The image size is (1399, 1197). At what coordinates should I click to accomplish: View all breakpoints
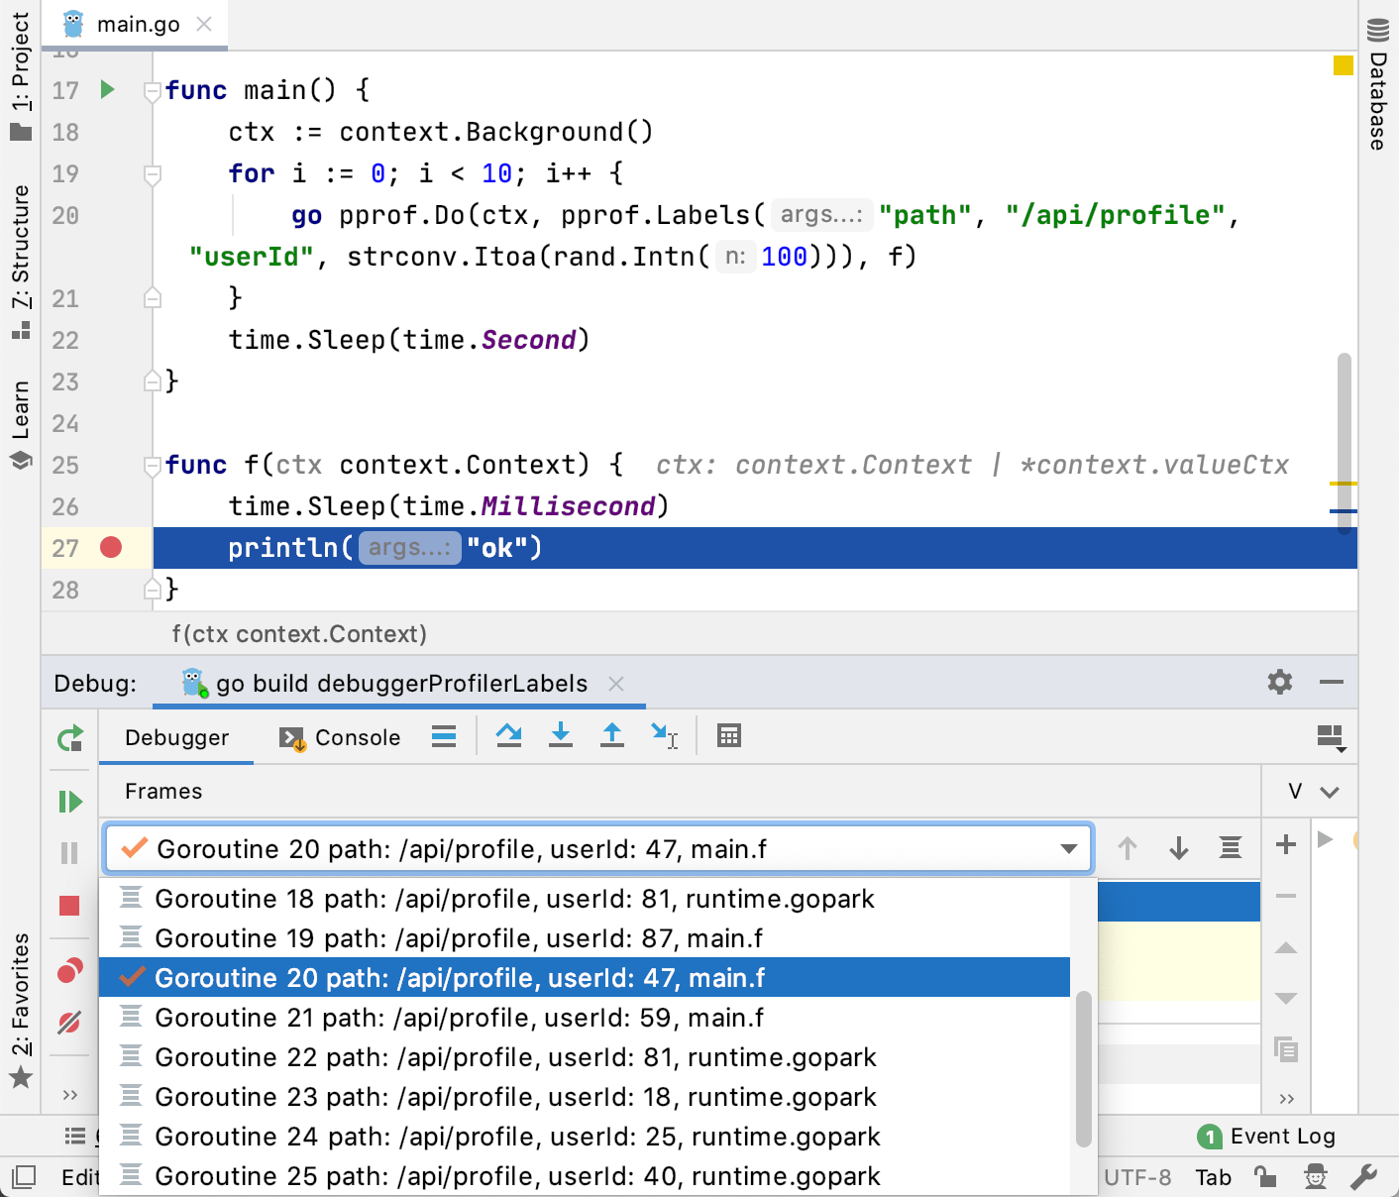click(69, 970)
